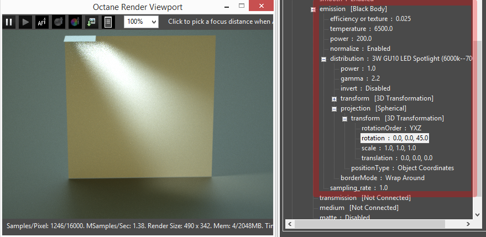Select the power : 200.0 row
Viewport: 486px width, 237px height.
[351, 39]
